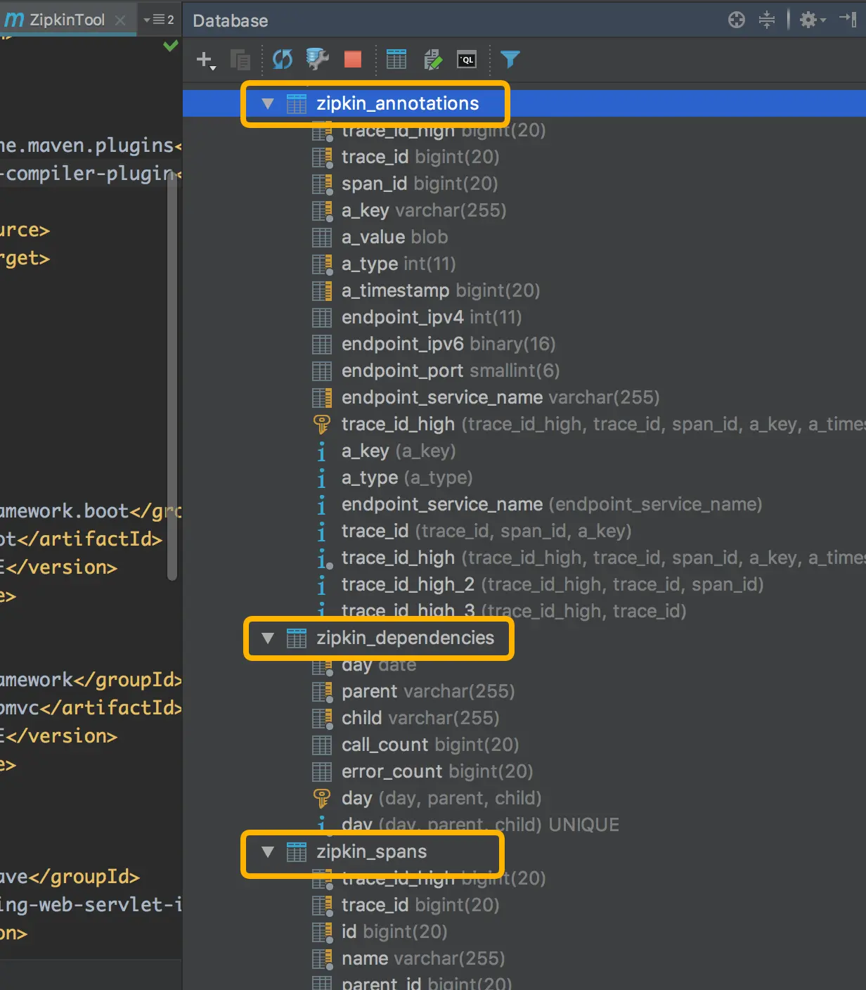Open the SQL console QL icon
The height and width of the screenshot is (990, 866).
click(x=467, y=60)
